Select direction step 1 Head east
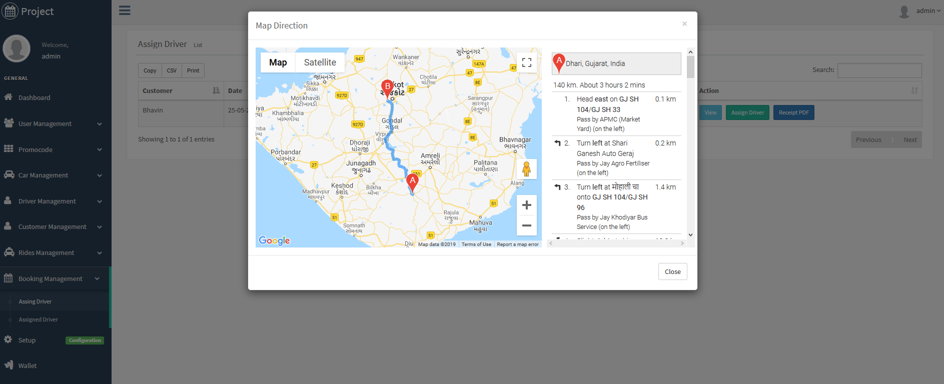Viewport: 944px width, 384px height. pos(616,113)
